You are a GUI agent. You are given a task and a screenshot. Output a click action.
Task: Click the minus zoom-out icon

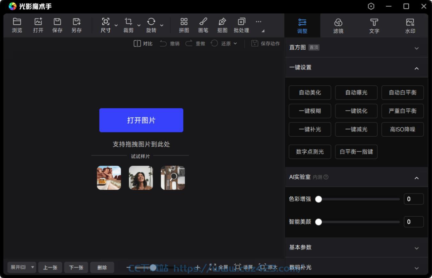pyautogui.click(x=128, y=267)
